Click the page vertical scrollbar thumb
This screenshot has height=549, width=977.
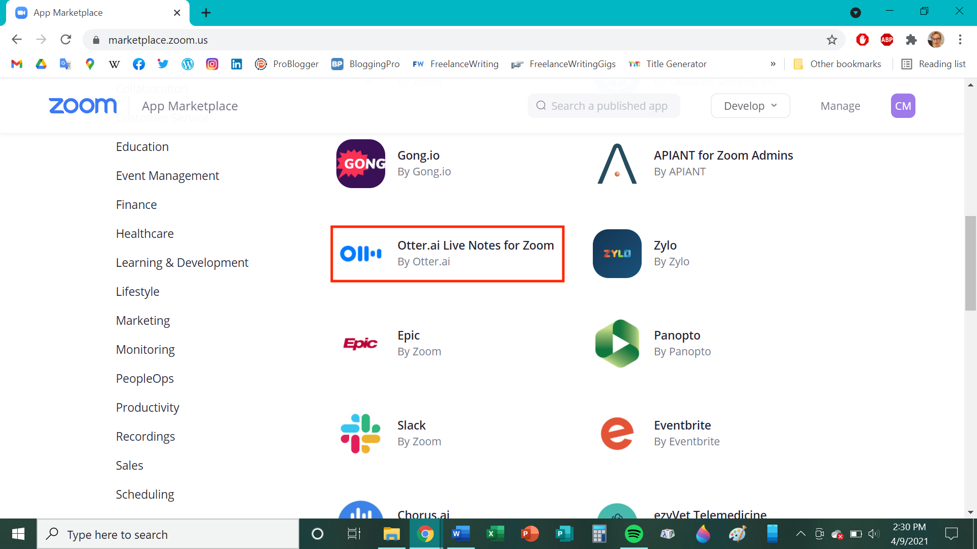click(x=970, y=263)
